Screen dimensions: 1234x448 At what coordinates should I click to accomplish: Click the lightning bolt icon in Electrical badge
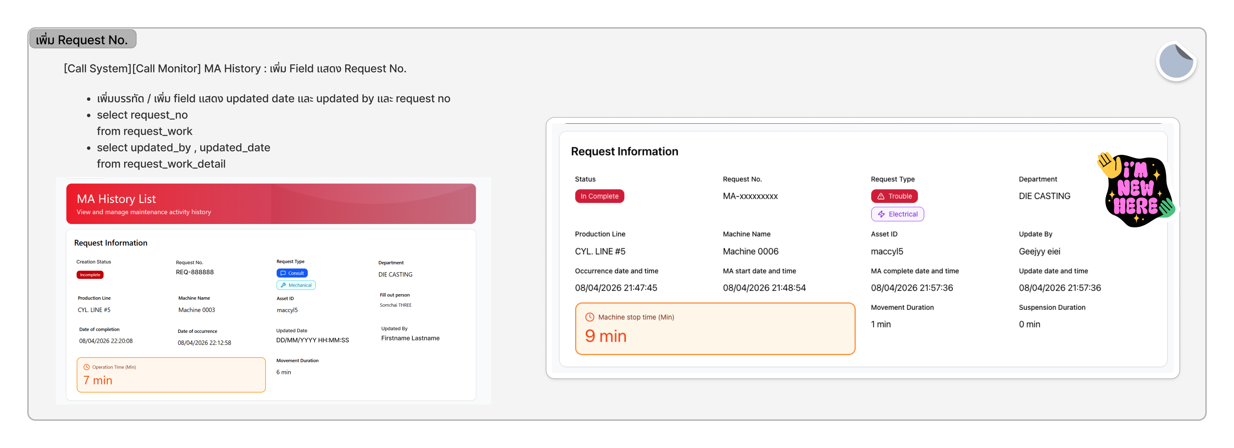point(881,214)
